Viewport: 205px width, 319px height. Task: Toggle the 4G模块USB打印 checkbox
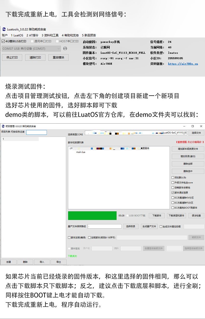[3, 41]
